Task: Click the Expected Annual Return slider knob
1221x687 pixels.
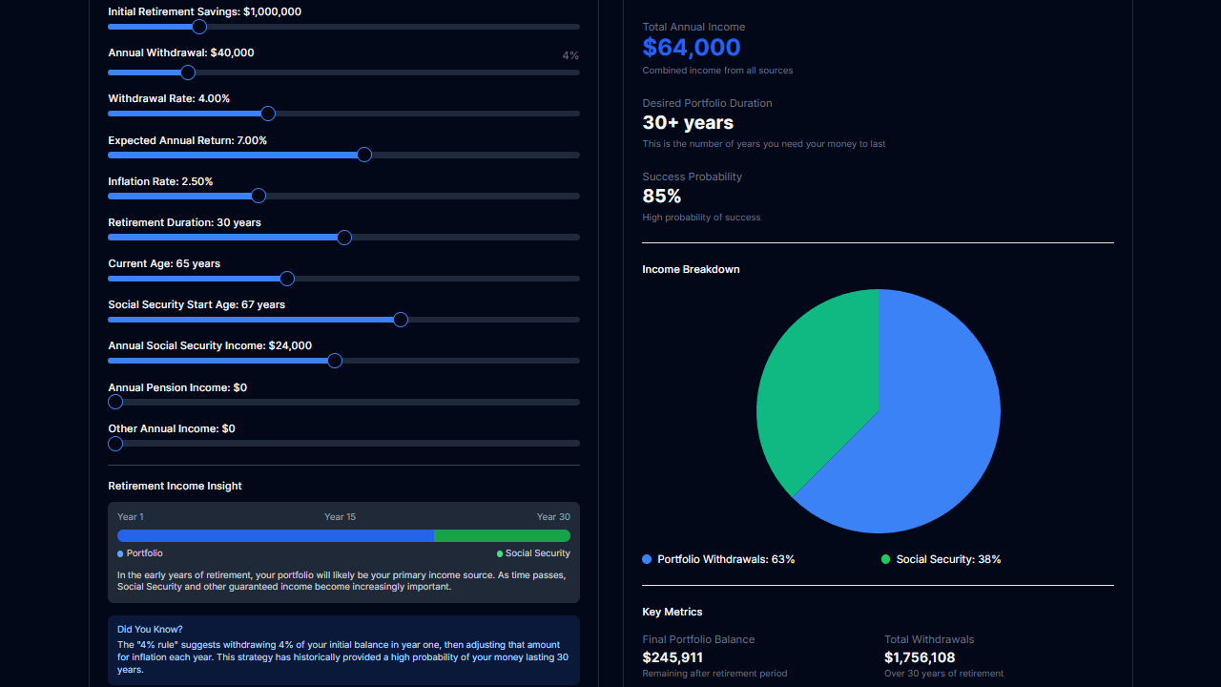Action: pos(363,154)
